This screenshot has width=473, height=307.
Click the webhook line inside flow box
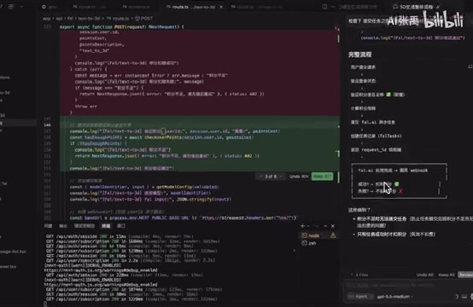tap(393, 171)
